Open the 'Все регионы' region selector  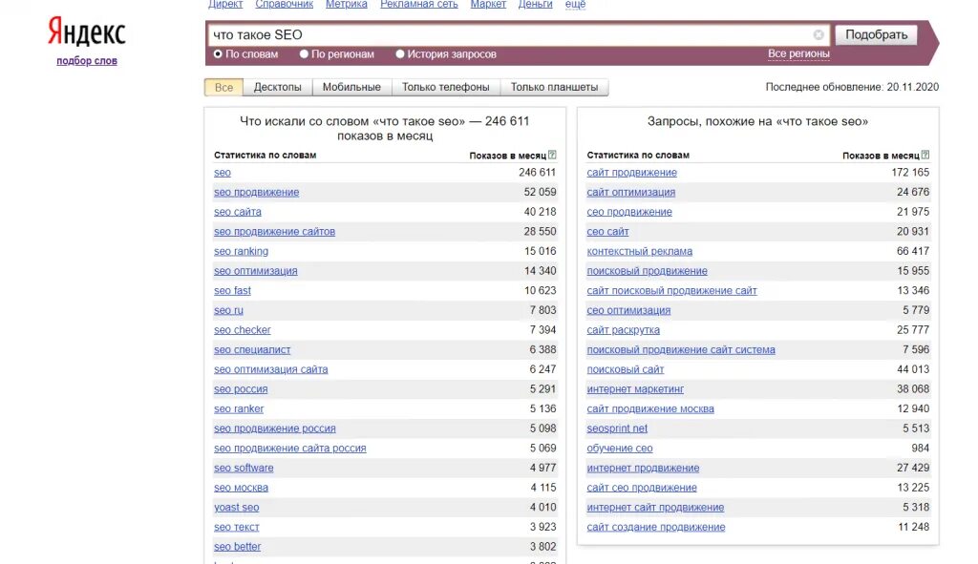tap(798, 53)
